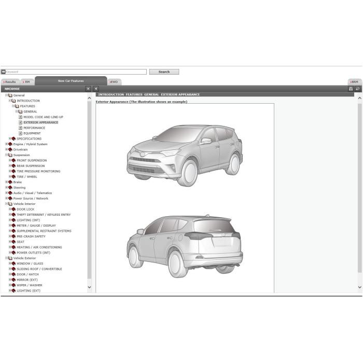The height and width of the screenshot is (363, 363).
Task: Select SLIDING ROOF / CONVERTIBLE item
Action: 39,269
